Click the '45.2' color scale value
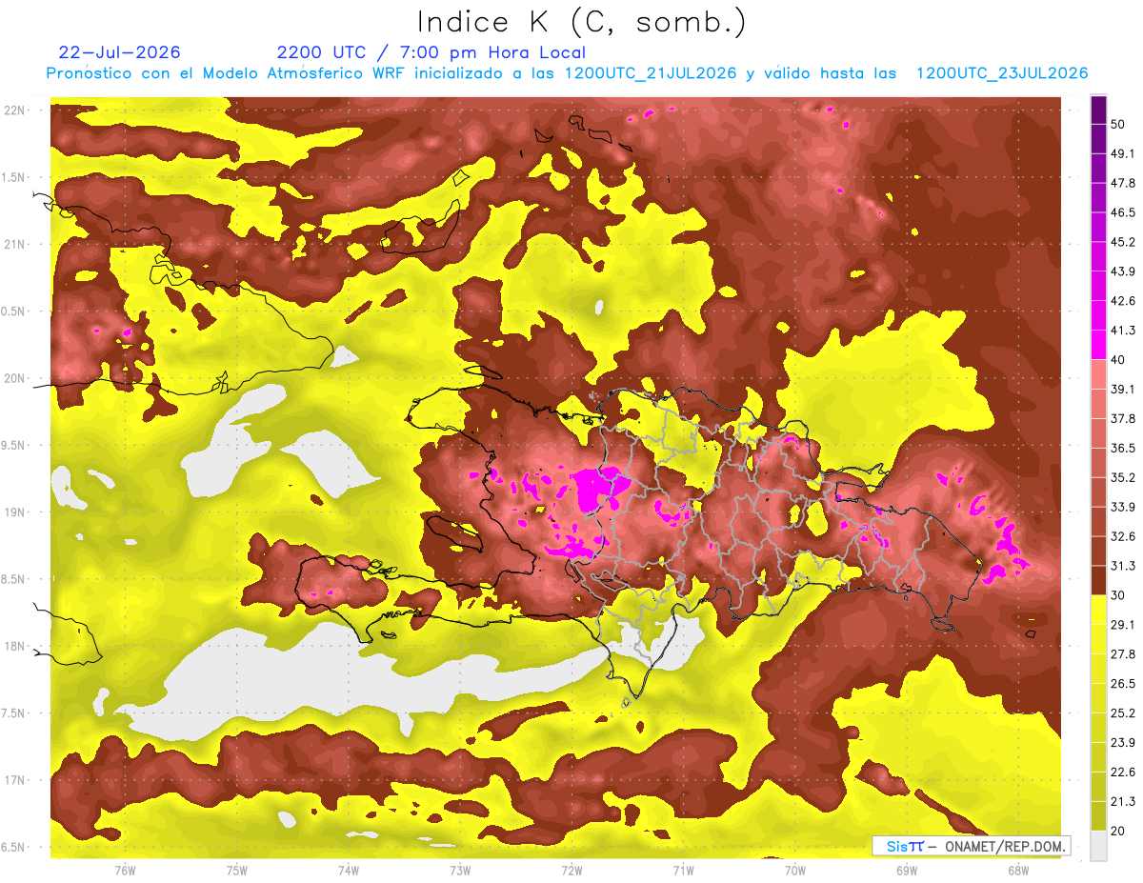This screenshot has width=1143, height=883. click(x=1125, y=242)
